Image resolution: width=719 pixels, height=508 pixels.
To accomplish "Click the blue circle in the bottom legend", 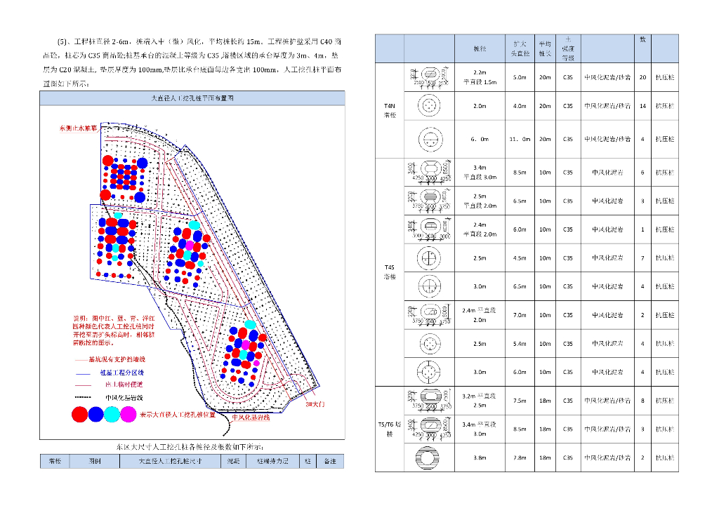I will tap(95, 414).
